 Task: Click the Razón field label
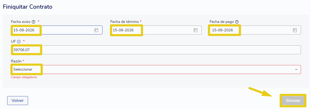16,61
